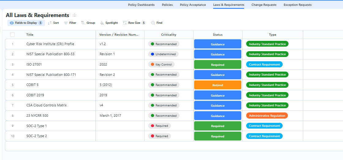Image resolution: width=343 pixels, height=160 pixels.
Task: Click Contract Requirement tag for SOC-2 Type 2
Action: tap(265, 136)
